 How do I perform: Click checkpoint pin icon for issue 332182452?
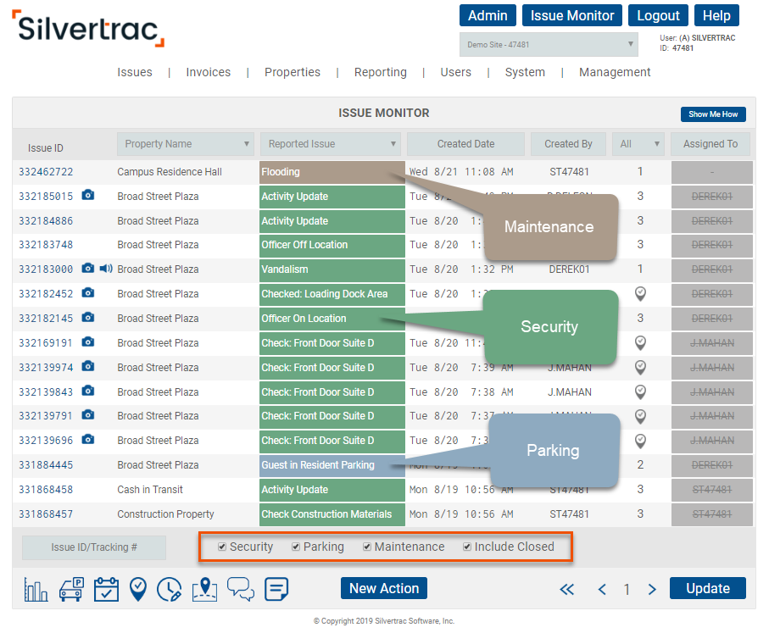coord(640,294)
